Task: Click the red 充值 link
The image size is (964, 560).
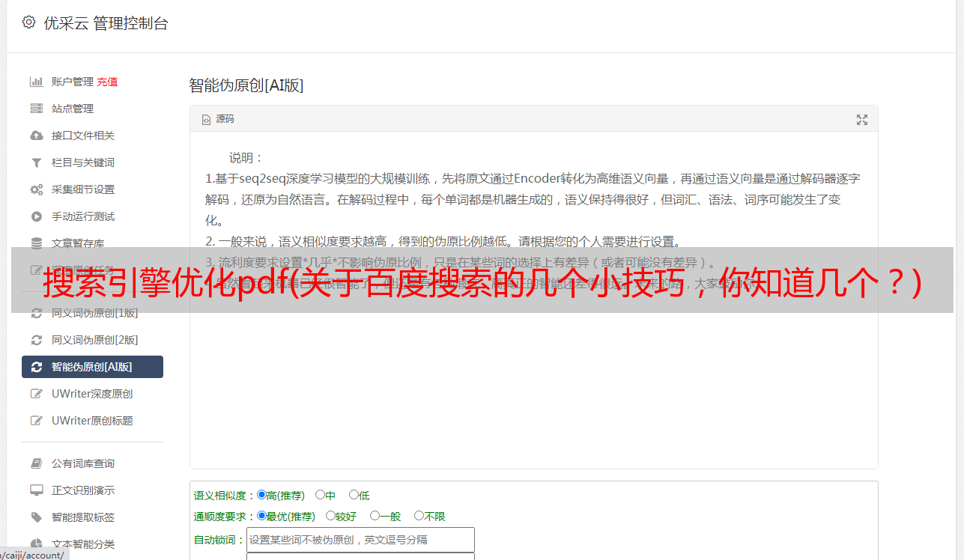Action: point(107,82)
